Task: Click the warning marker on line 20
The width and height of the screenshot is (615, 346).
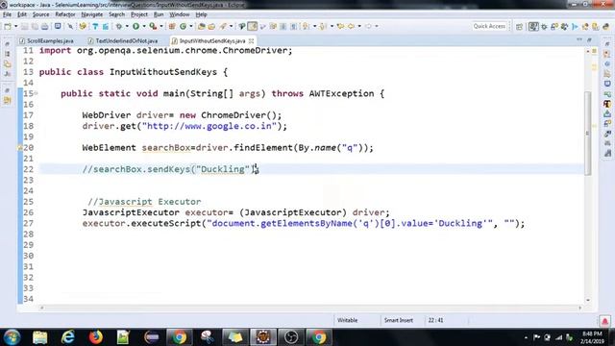Action: coord(19,148)
